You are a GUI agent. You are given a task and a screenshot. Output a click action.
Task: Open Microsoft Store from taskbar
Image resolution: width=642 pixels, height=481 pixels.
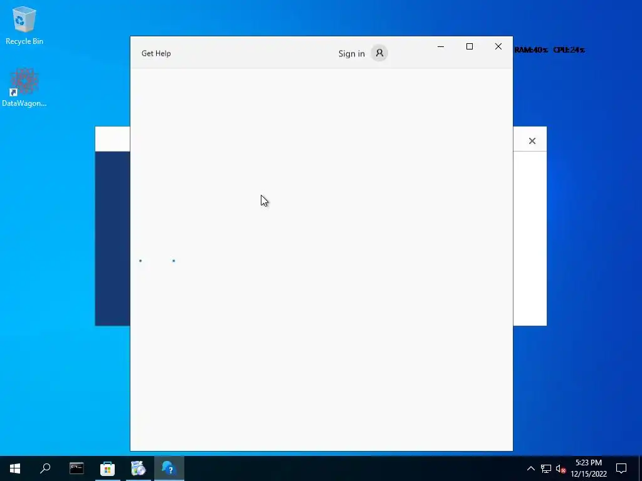tap(107, 468)
